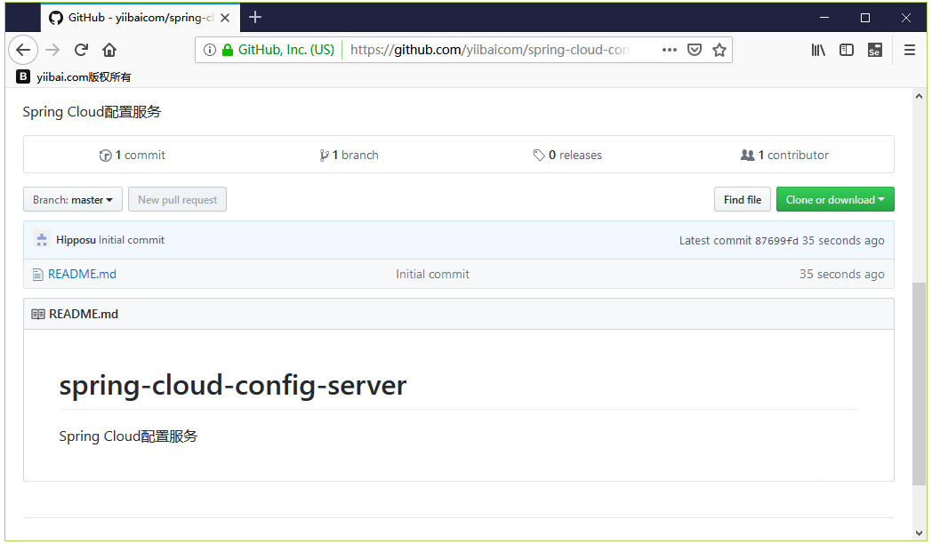This screenshot has width=932, height=544.
Task: Open the Firefox hamburger menu
Action: [910, 50]
